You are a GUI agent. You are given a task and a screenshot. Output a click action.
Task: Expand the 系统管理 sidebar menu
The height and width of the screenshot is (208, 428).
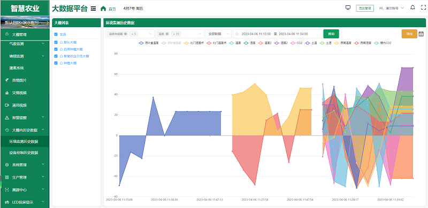tap(25, 165)
